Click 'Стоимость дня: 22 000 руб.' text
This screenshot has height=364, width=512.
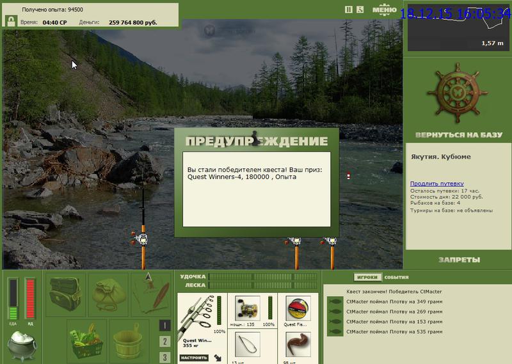[446, 197]
